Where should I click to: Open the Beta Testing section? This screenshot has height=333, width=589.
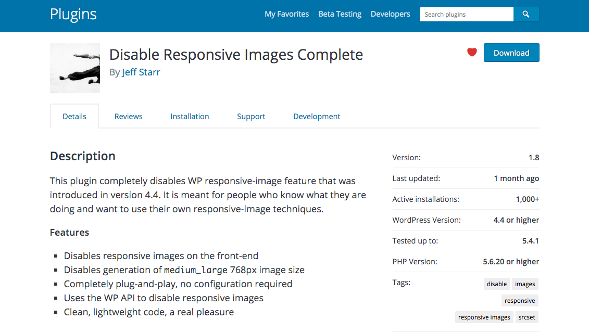pyautogui.click(x=340, y=14)
